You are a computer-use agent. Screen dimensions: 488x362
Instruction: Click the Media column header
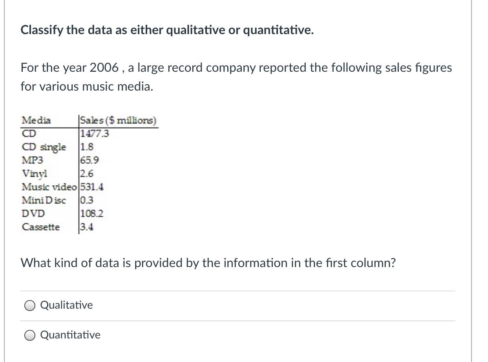point(37,120)
